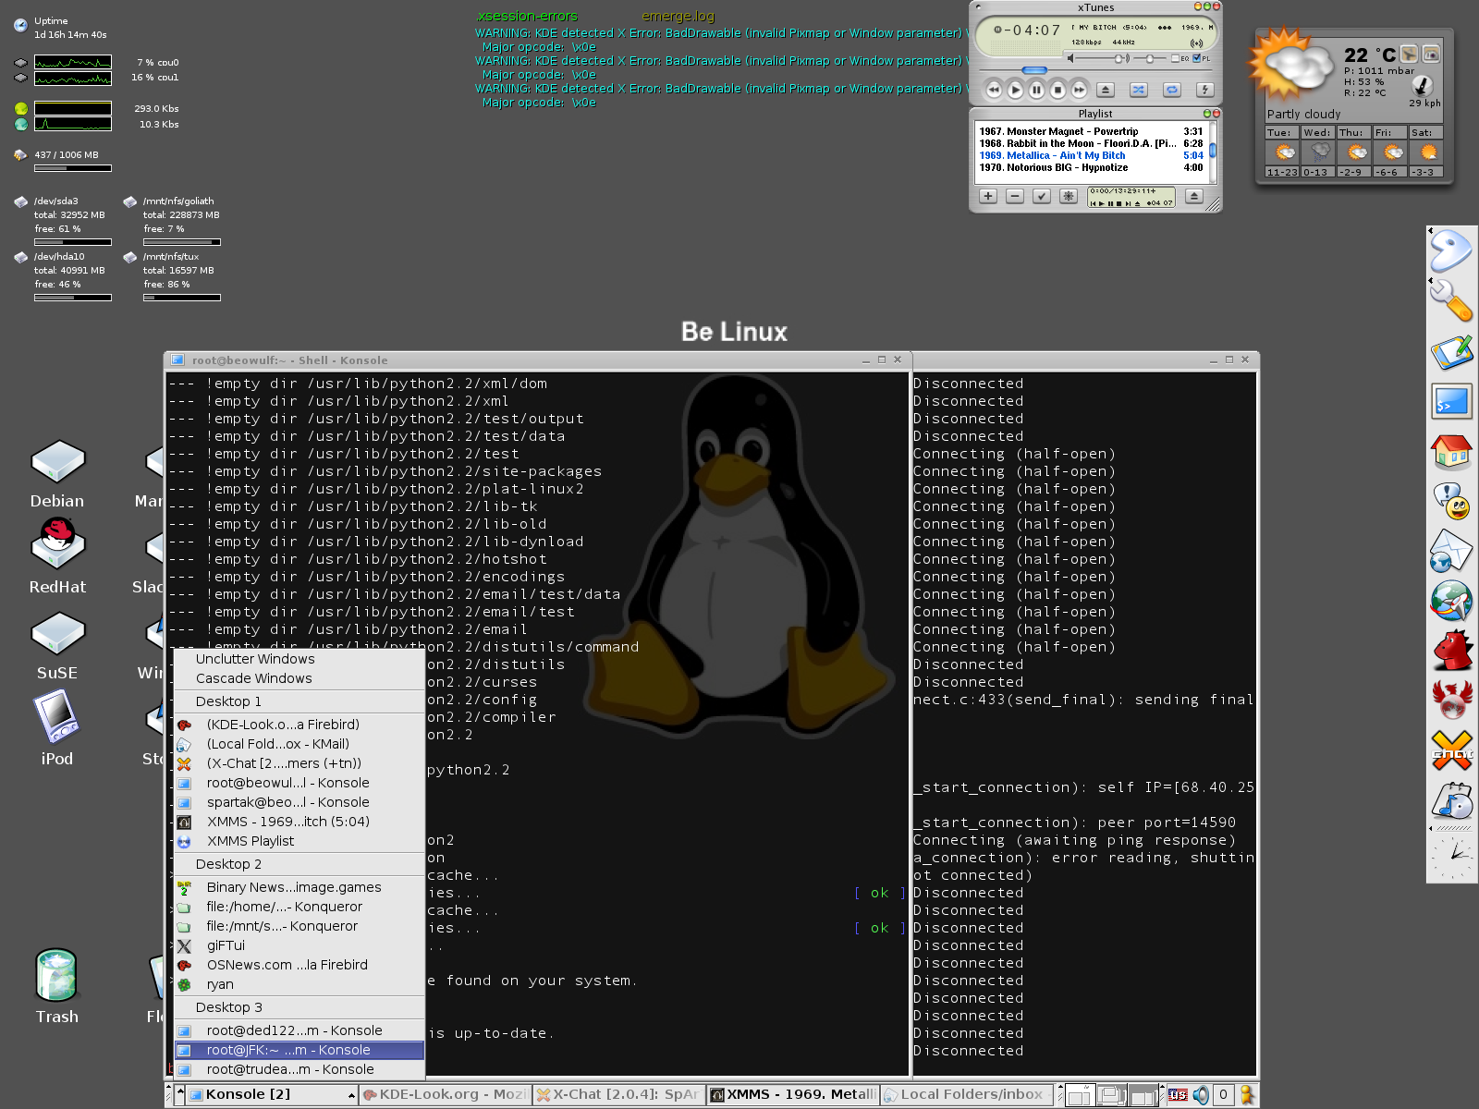Click the KDE-Look.org Mozilla taskbar button
This screenshot has width=1479, height=1109.
(x=446, y=1094)
